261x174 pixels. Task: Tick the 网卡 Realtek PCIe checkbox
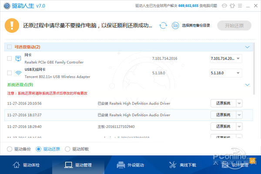point(10,58)
